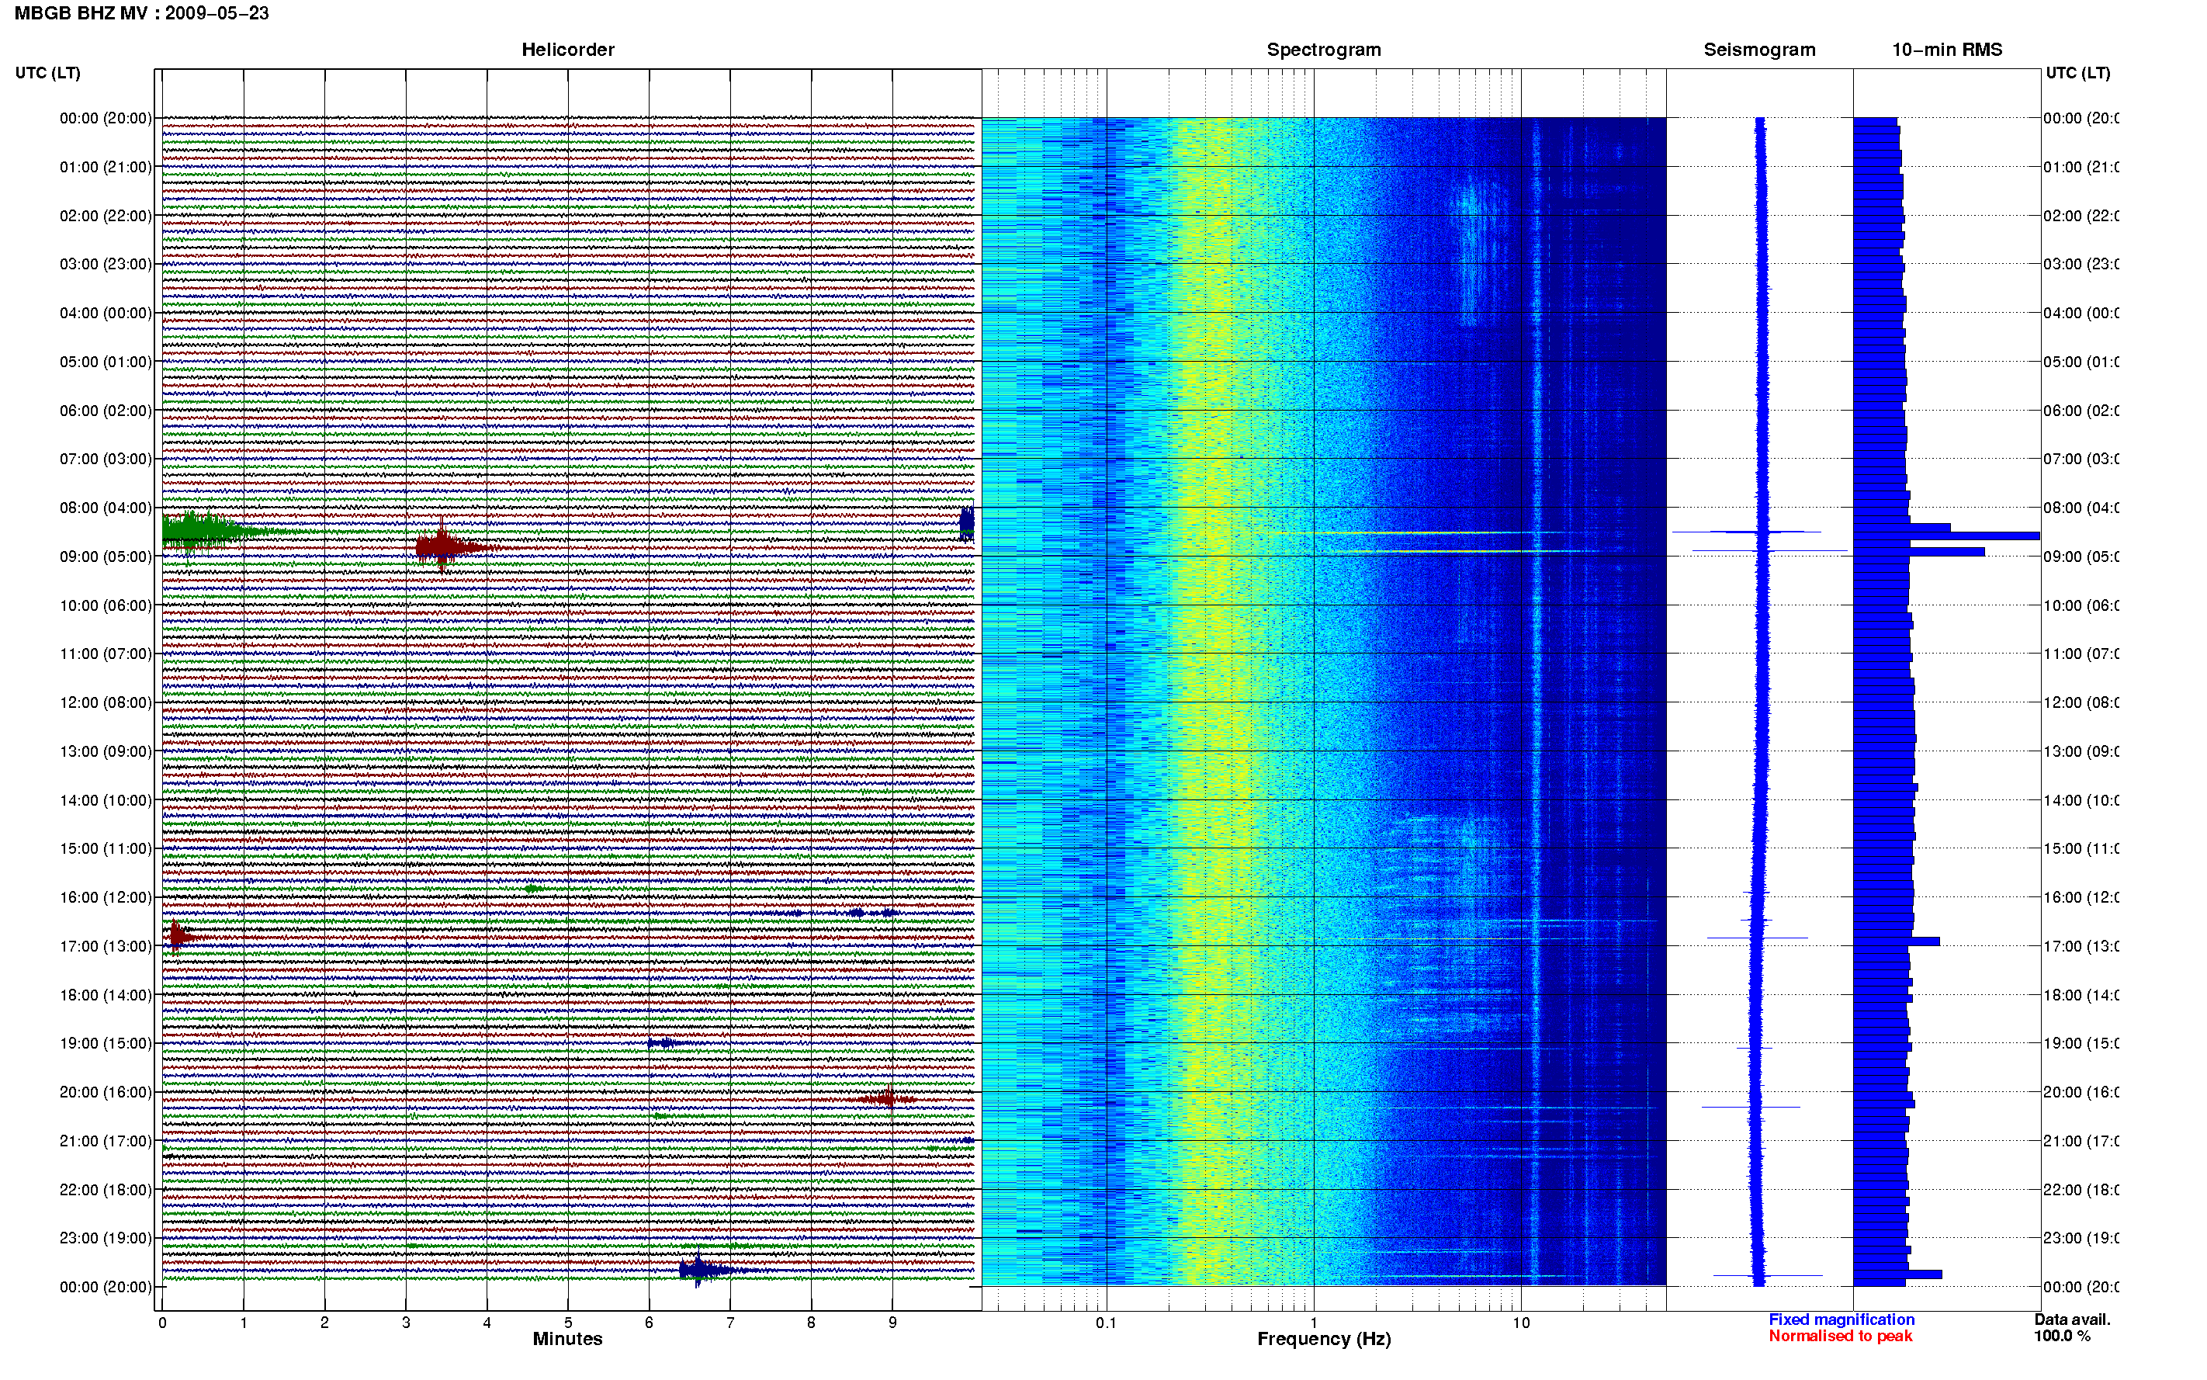Click the '09:00 (05:00)' time label on left axis
This screenshot has height=1380, width=2207.
point(106,557)
